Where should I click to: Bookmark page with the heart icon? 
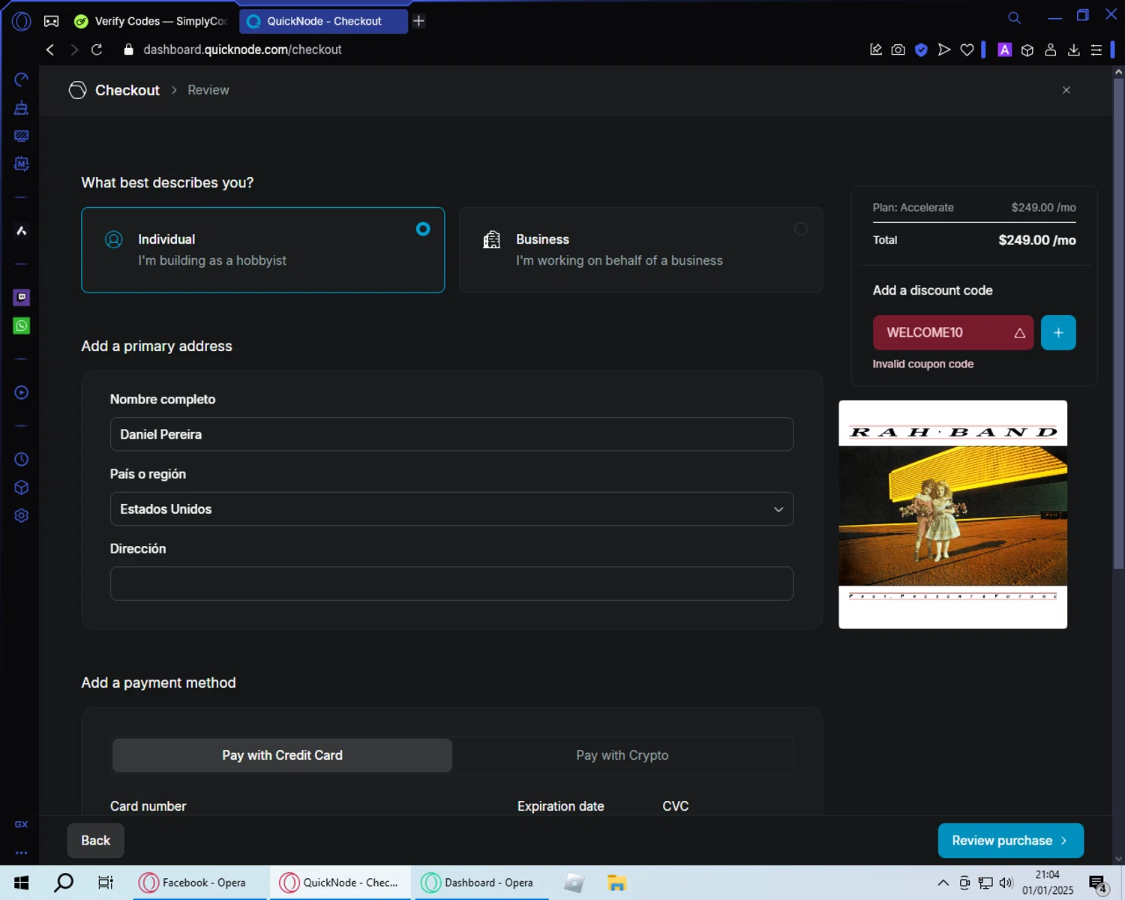coord(967,49)
